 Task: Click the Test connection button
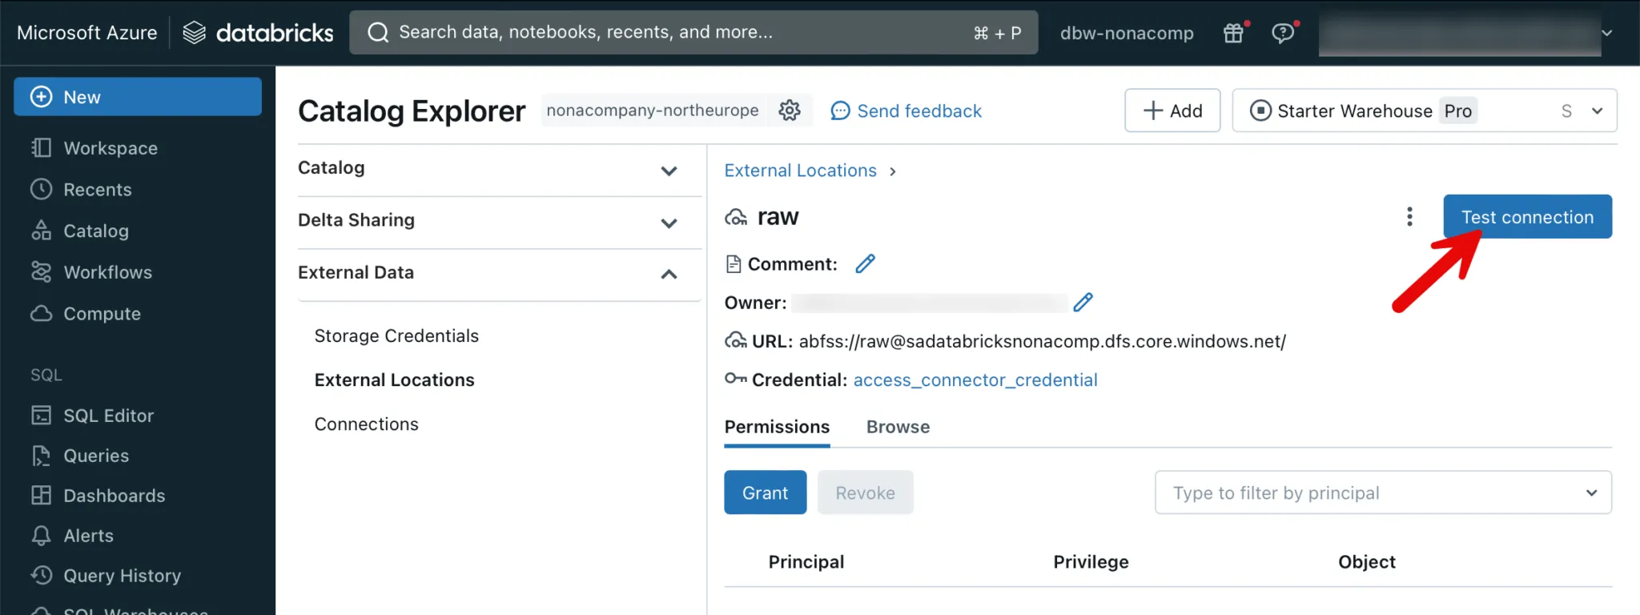1527,217
